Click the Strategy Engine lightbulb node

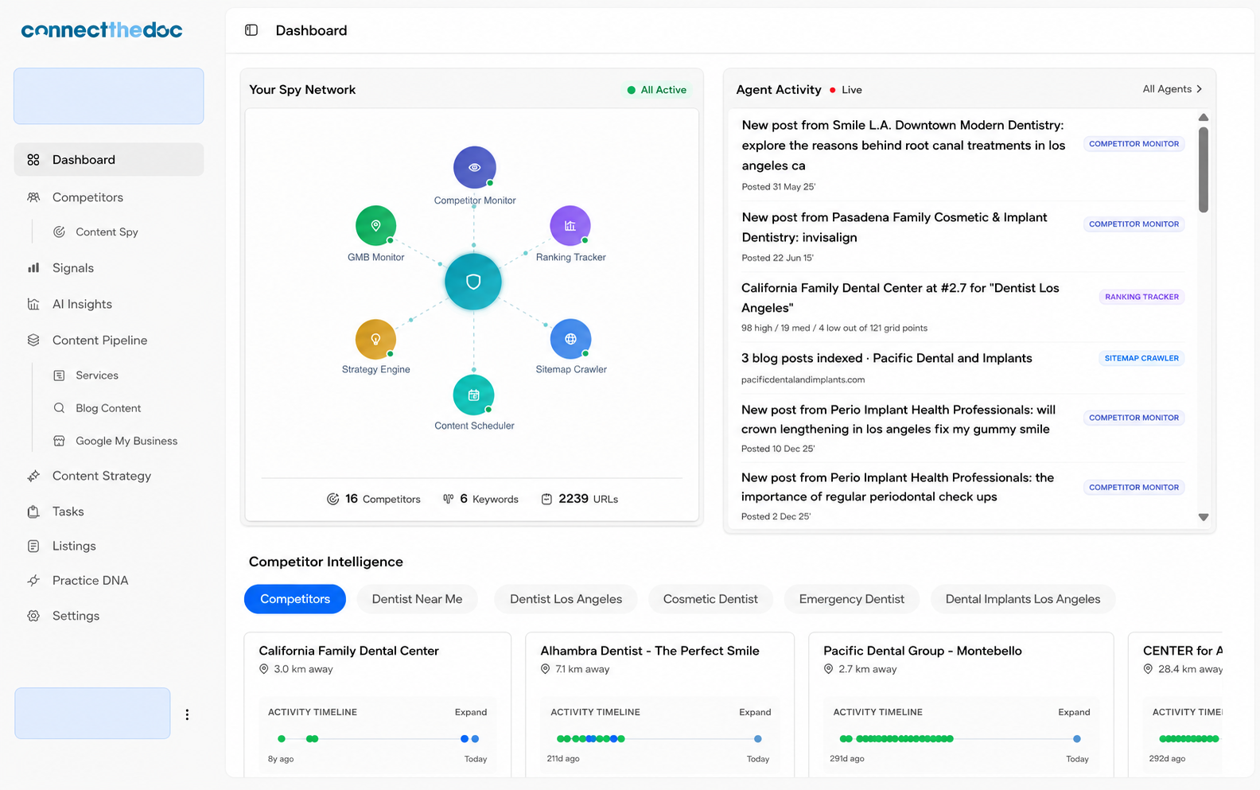[375, 339]
